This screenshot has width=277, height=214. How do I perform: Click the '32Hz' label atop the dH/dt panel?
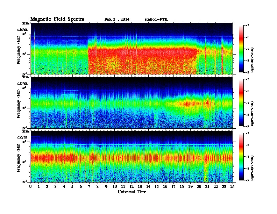click(26, 23)
